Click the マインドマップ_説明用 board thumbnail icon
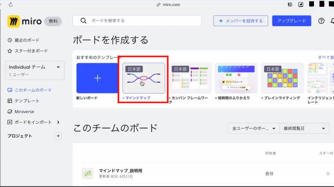 point(88,173)
